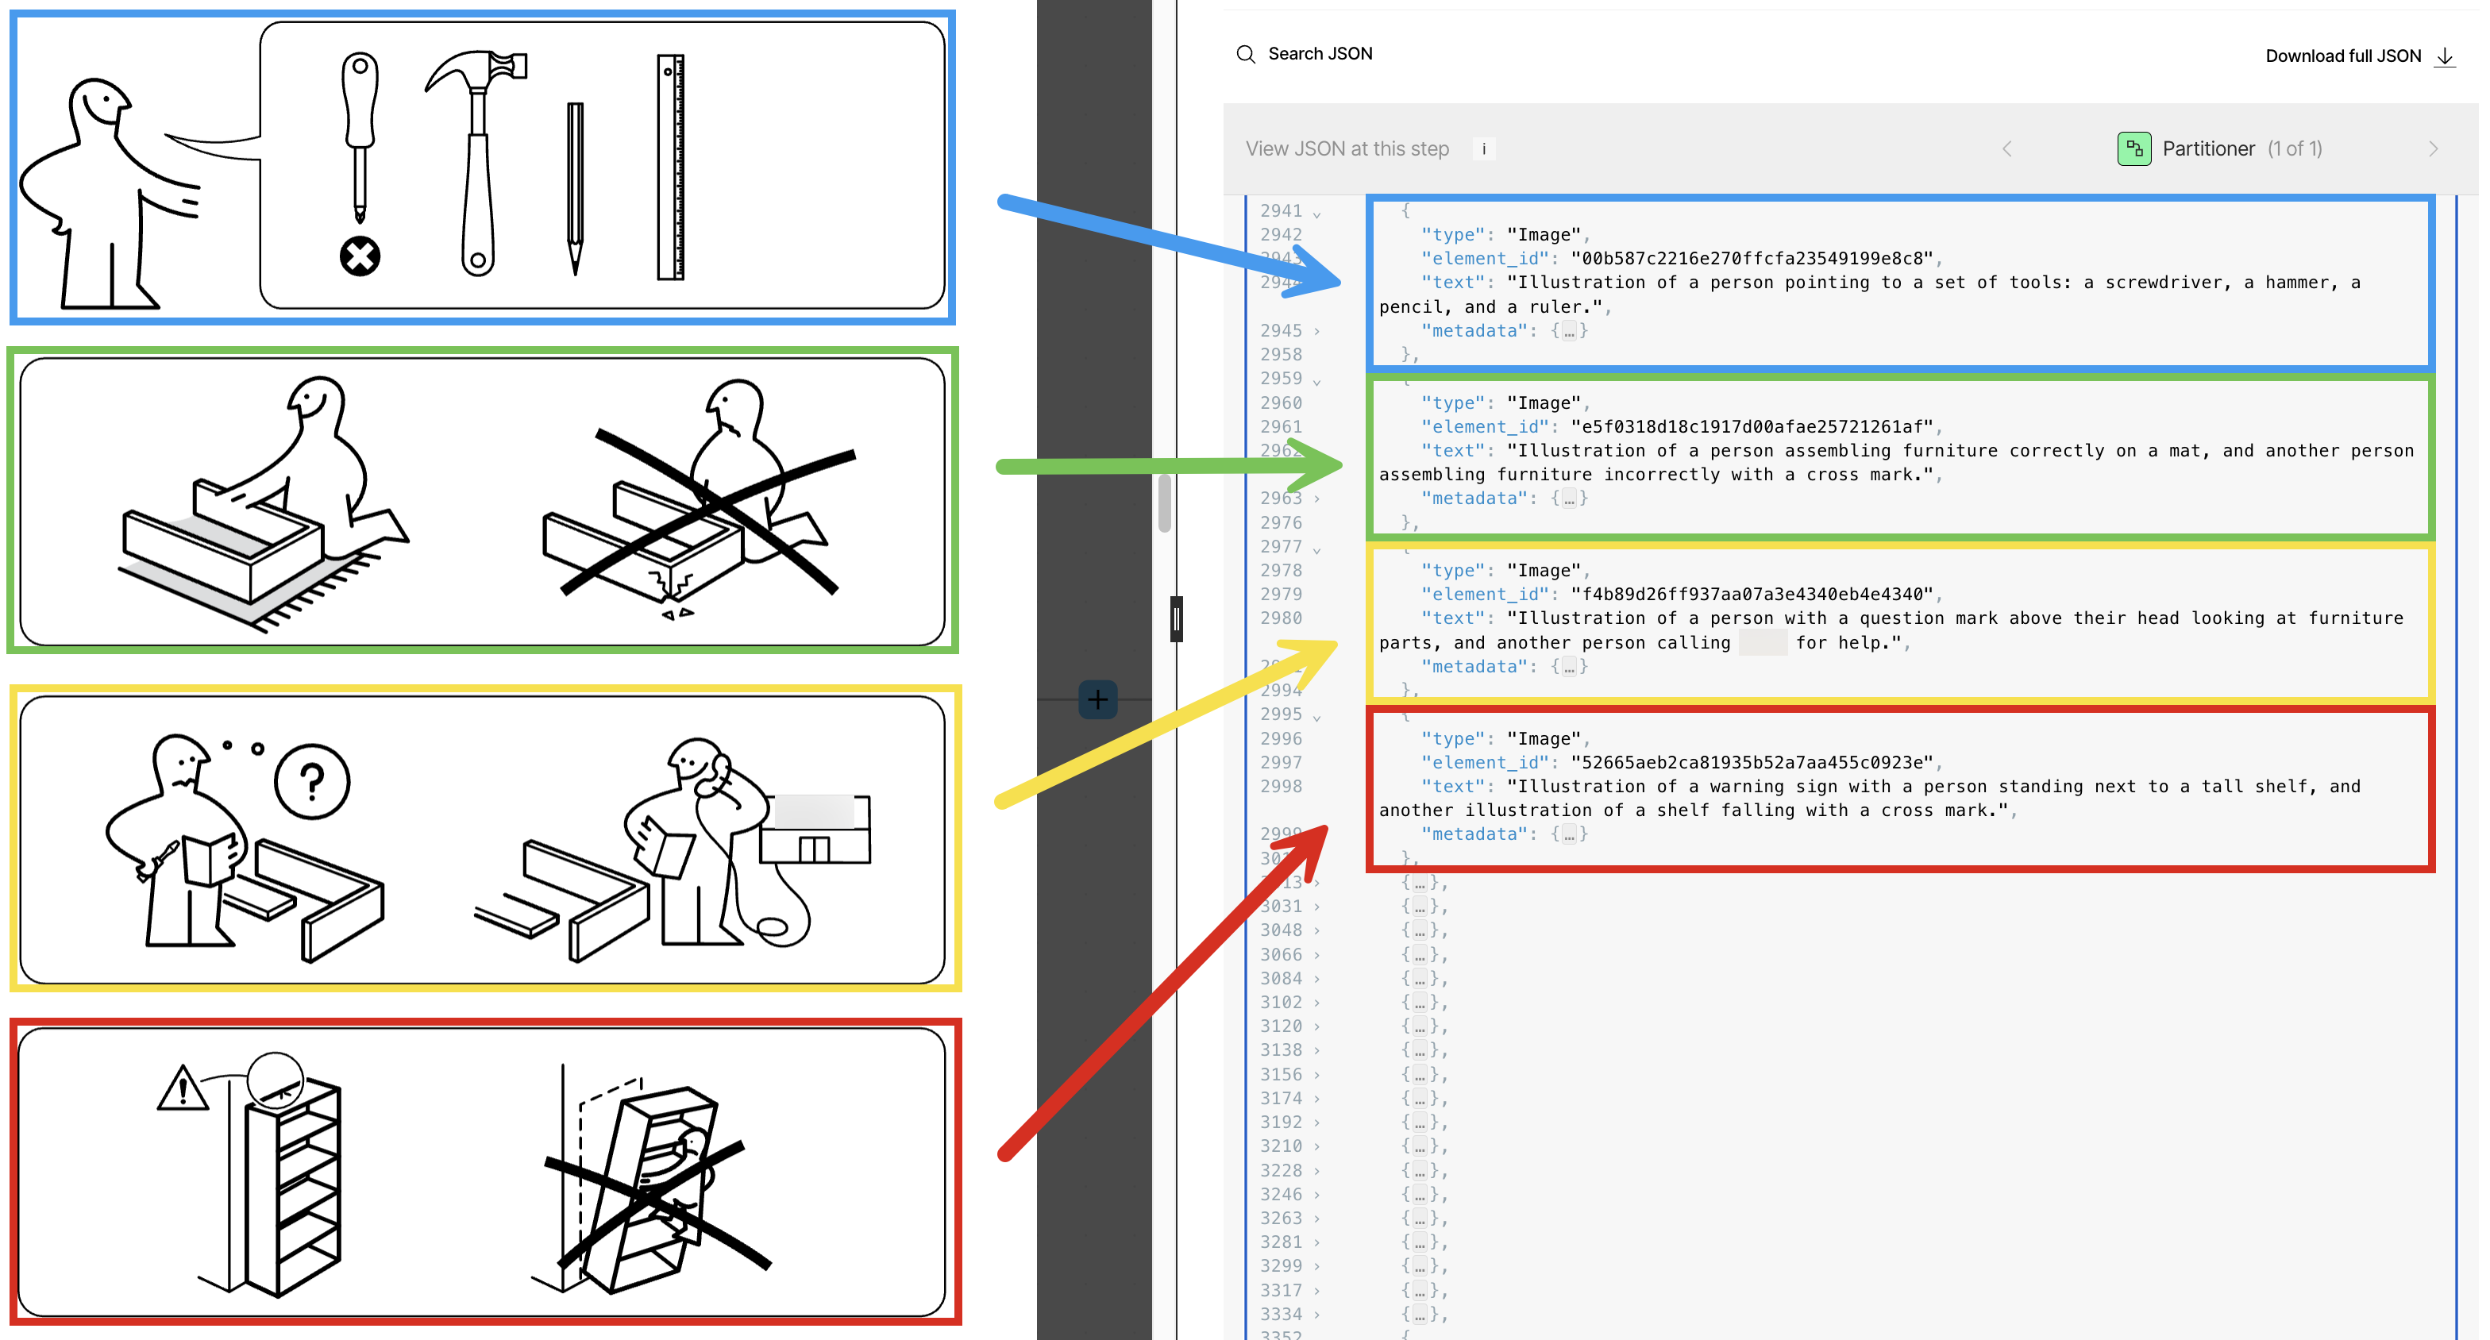This screenshot has width=2490, height=1340.
Task: Click the dark plus button
Action: [1097, 699]
